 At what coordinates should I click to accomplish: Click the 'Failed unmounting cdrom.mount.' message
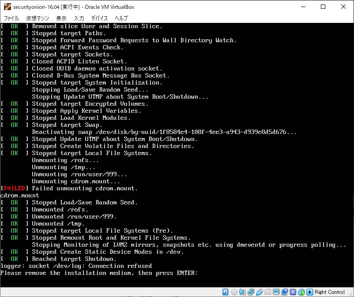point(85,189)
